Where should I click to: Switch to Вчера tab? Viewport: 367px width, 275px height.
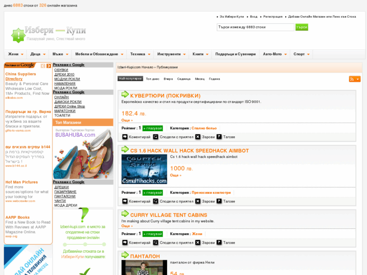168,79
